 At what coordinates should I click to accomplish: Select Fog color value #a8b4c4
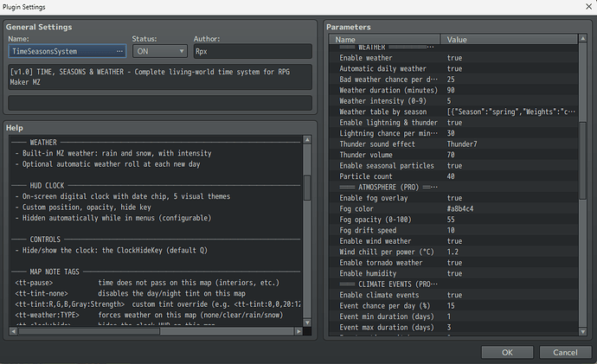pyautogui.click(x=460, y=209)
